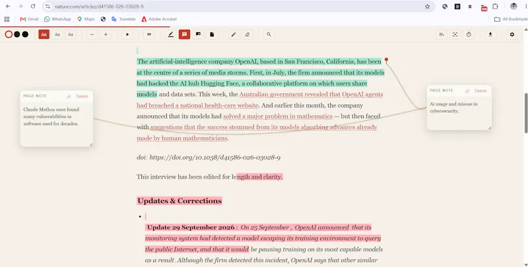
Task: Open All Bookmarks folder
Action: pyautogui.click(x=511, y=19)
